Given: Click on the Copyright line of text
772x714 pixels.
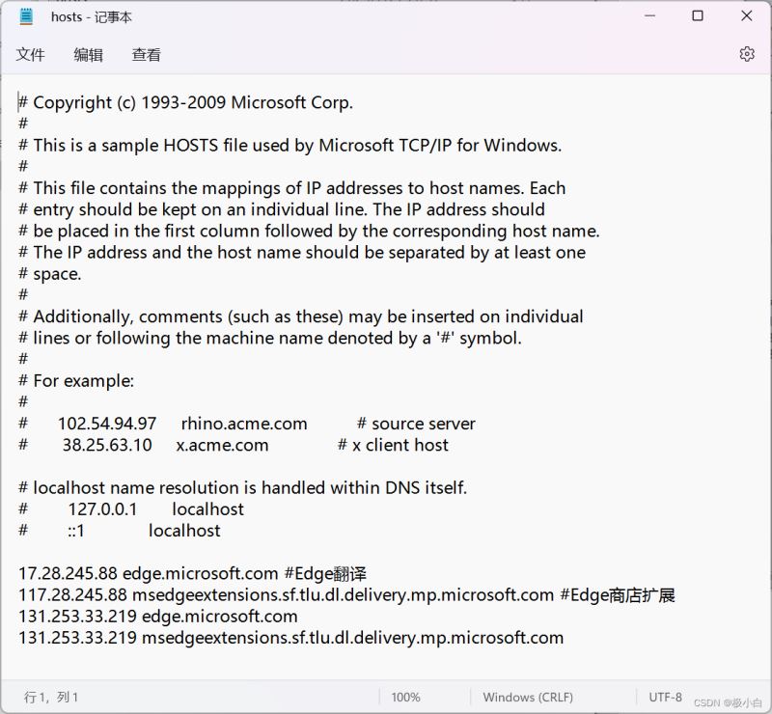Looking at the screenshot, I should (193, 102).
